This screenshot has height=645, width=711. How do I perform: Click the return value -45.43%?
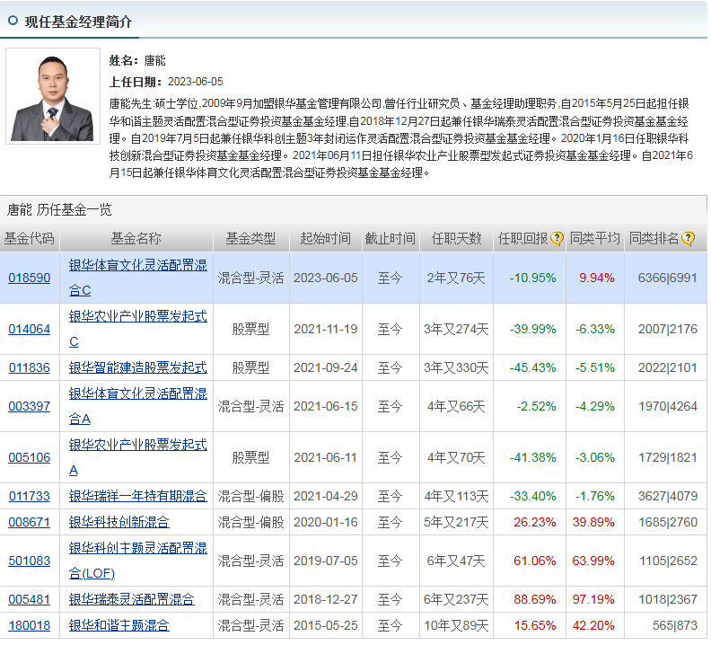532,367
